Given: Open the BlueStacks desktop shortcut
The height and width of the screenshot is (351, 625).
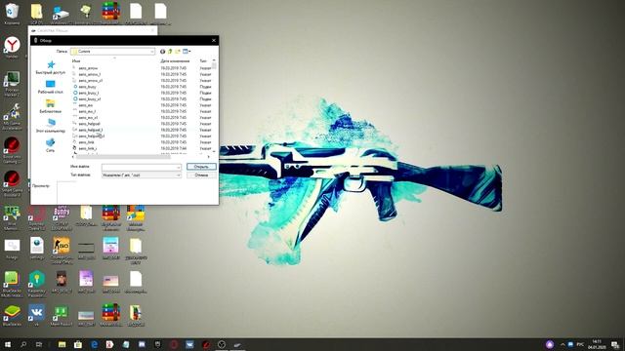Looking at the screenshot, I should 12,316.
